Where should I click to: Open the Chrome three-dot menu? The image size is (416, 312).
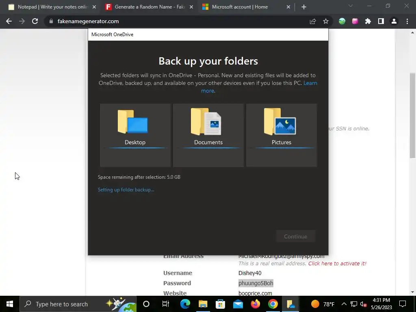tap(407, 21)
